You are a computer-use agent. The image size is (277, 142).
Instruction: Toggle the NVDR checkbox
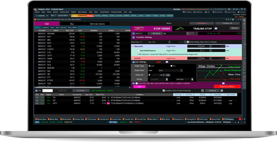click(x=188, y=33)
